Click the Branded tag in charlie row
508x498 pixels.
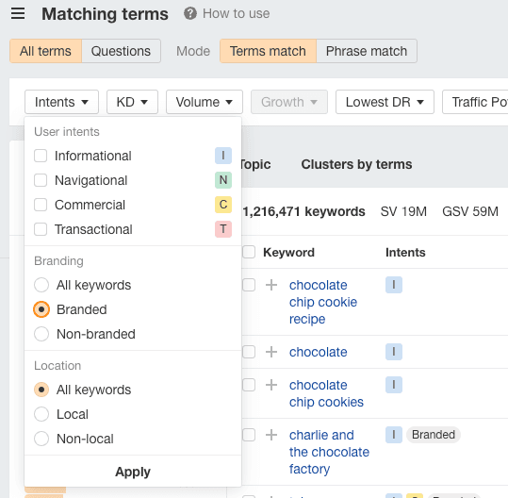pos(434,435)
